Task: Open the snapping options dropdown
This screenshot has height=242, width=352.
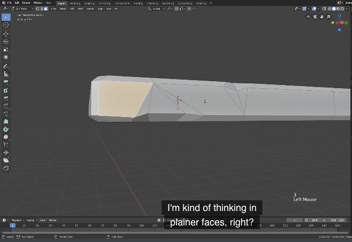Action: click(x=182, y=9)
